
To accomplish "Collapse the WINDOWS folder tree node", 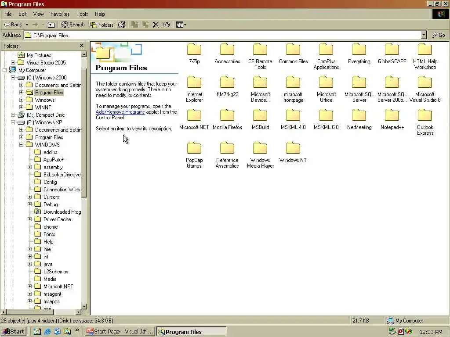I will tap(21, 144).
